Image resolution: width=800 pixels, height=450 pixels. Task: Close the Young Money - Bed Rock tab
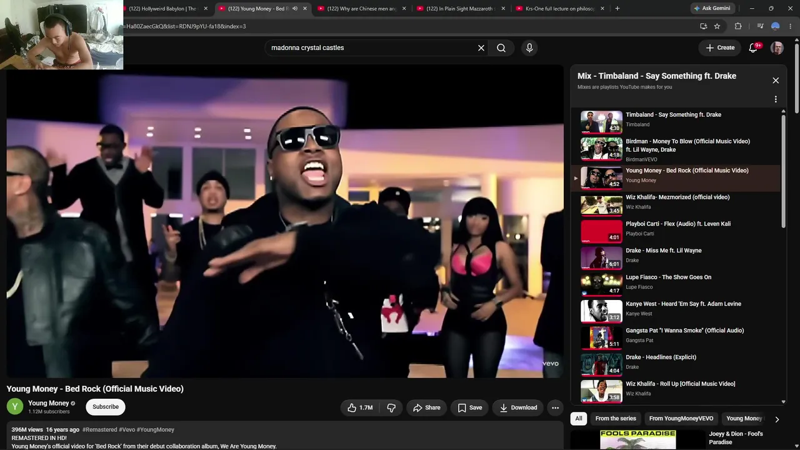305,9
